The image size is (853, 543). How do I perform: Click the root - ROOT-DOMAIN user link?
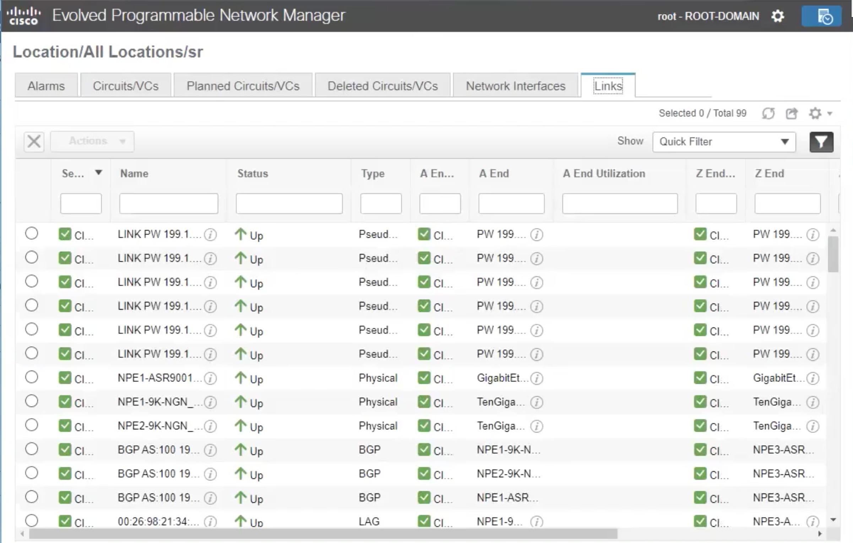click(x=708, y=16)
